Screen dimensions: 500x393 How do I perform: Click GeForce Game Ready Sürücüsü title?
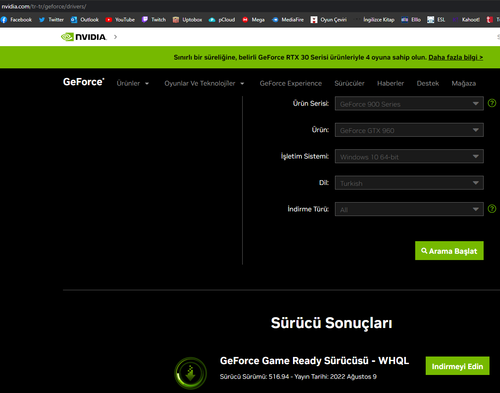coord(314,361)
